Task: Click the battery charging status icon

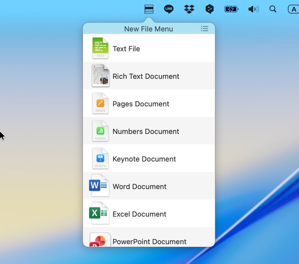Action: pos(231,9)
